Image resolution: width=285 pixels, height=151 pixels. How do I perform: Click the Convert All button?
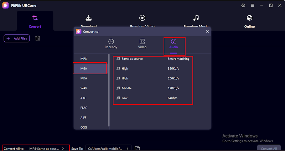[269, 148]
